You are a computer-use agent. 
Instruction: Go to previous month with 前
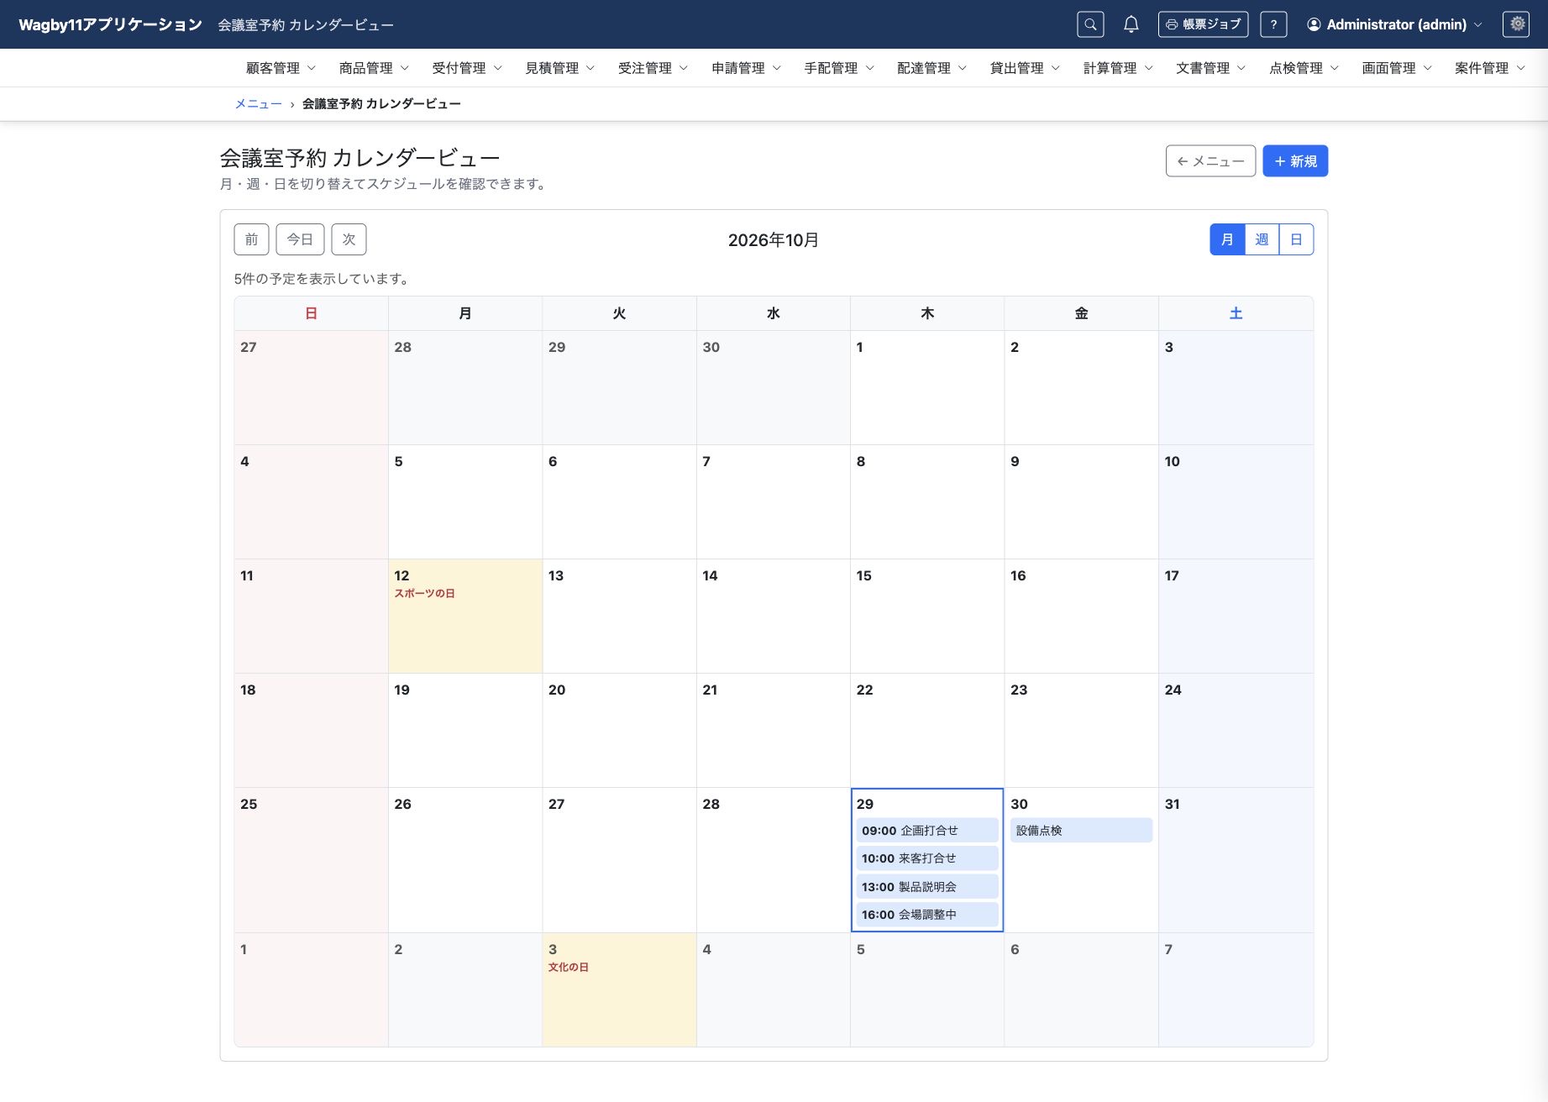(251, 239)
